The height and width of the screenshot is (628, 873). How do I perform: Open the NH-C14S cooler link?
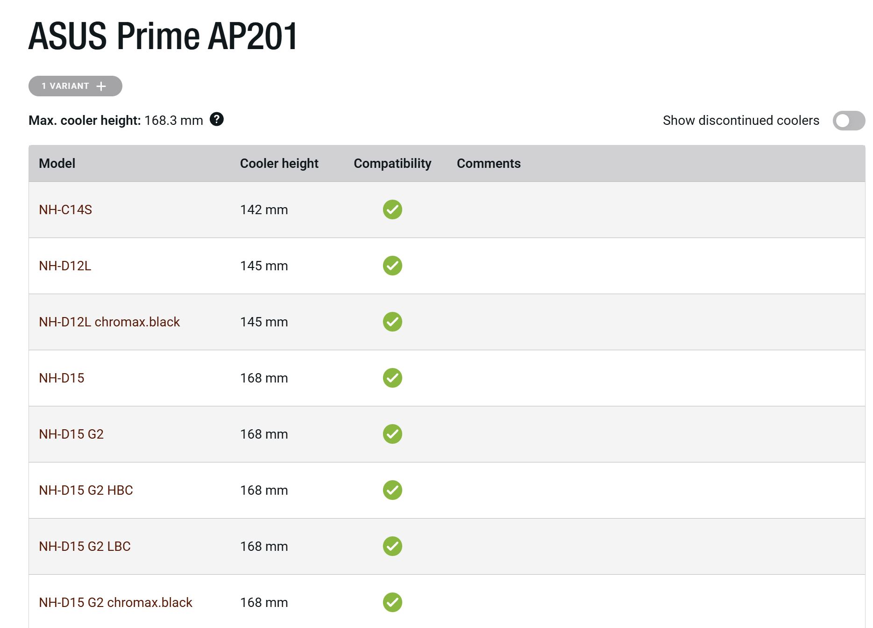pyautogui.click(x=65, y=209)
